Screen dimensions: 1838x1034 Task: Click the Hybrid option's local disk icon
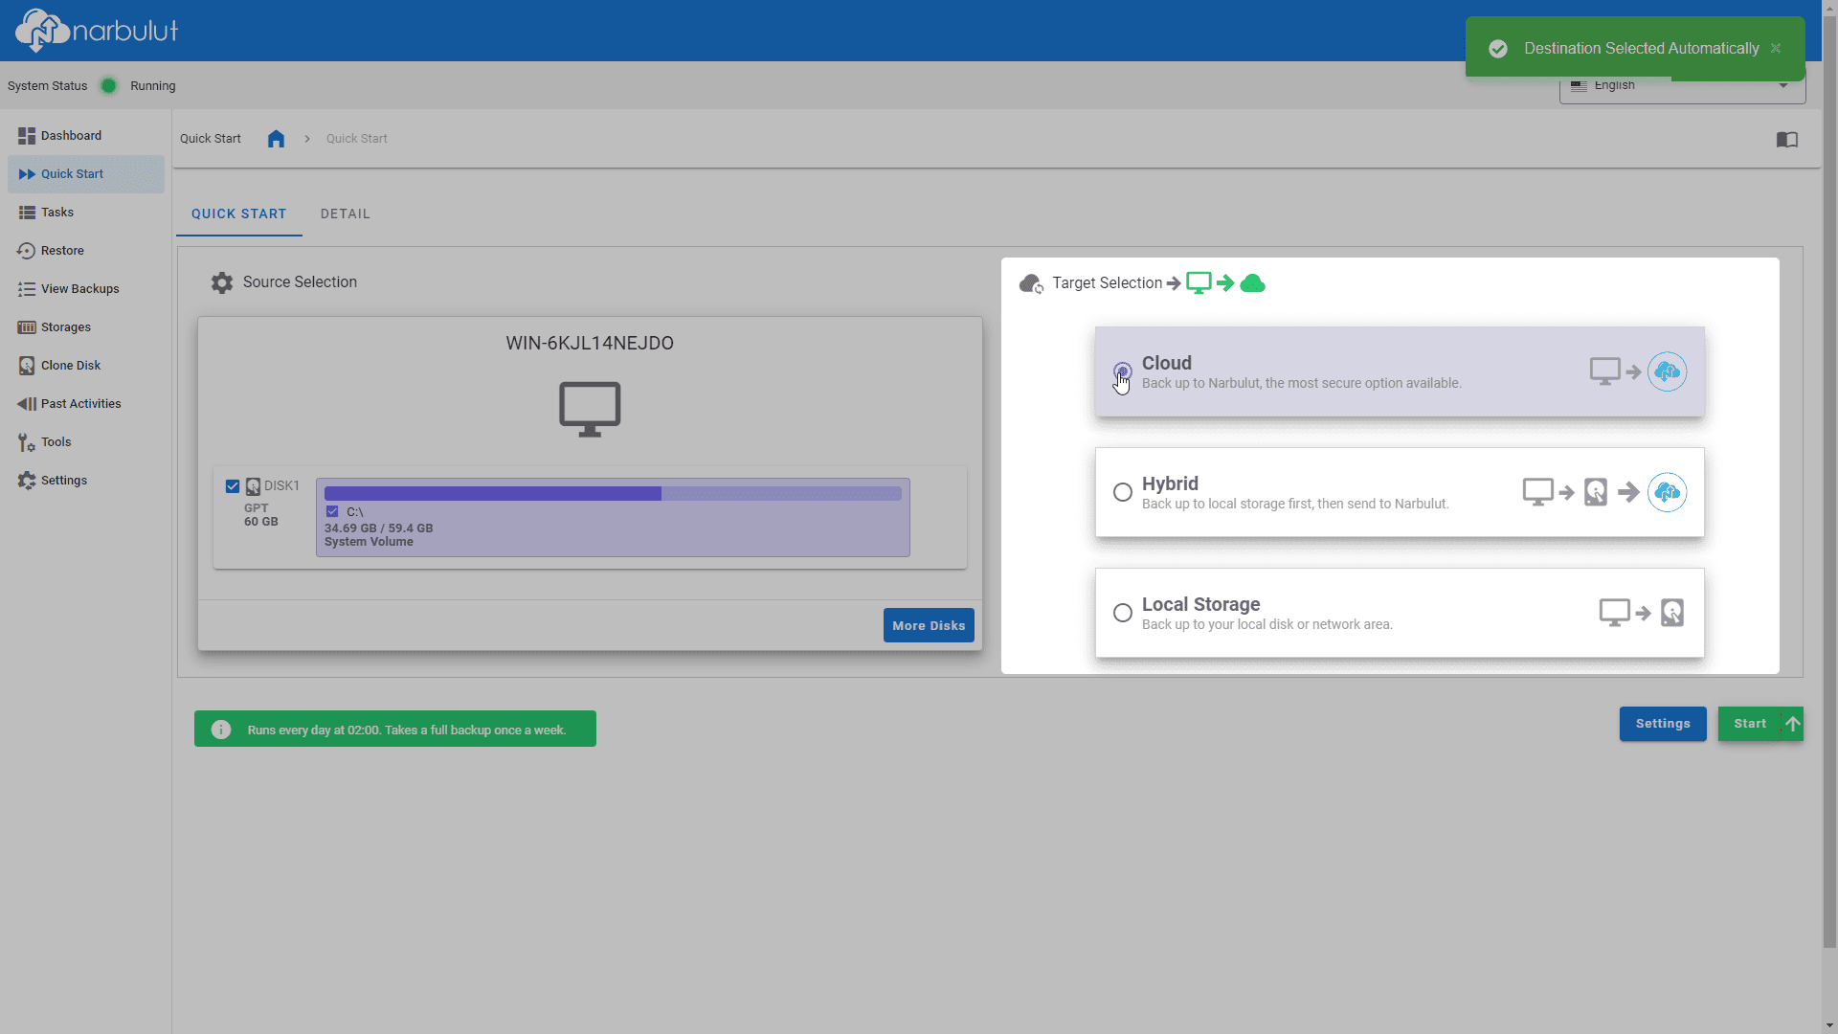tap(1596, 492)
